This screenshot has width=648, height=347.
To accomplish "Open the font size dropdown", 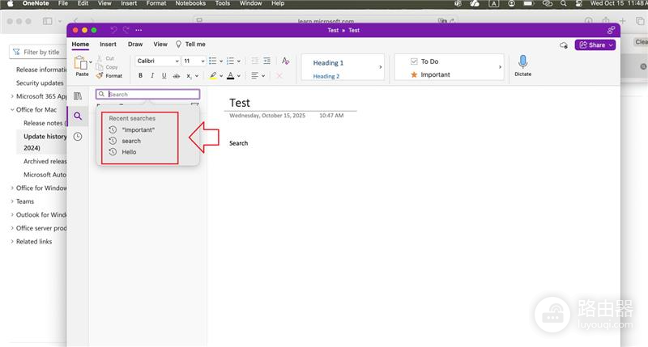I will coord(194,61).
